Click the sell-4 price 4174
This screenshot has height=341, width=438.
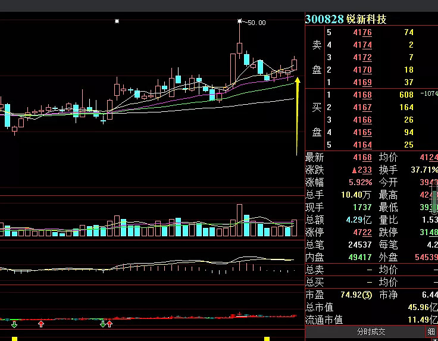click(x=362, y=45)
